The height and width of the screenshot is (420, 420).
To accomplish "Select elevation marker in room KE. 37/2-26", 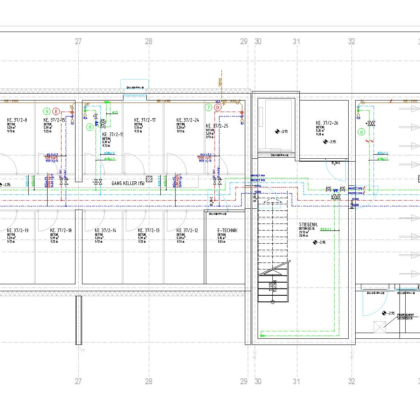I will point(326,142).
